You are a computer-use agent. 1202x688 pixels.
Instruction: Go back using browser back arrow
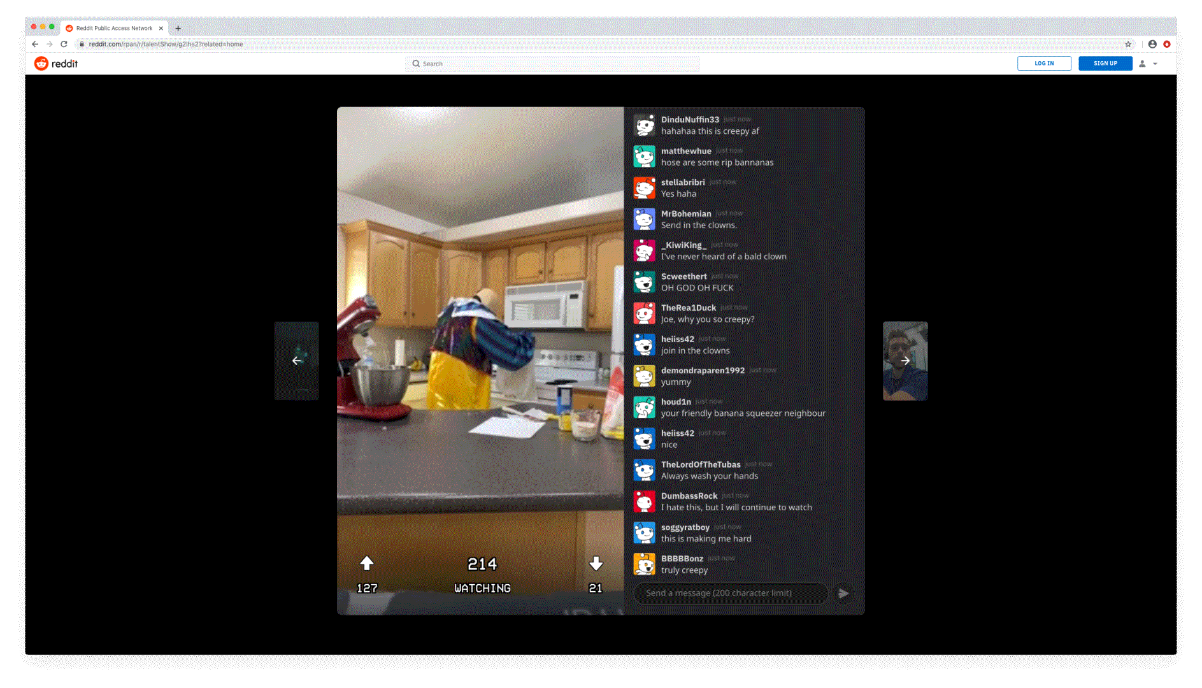point(35,45)
